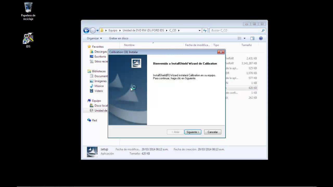333x187 pixels.
Task: Click Cancelar in the Calibration installer
Action: pyautogui.click(x=213, y=132)
